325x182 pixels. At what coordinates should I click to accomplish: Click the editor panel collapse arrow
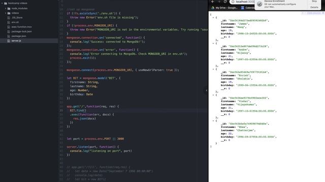click(207, 90)
